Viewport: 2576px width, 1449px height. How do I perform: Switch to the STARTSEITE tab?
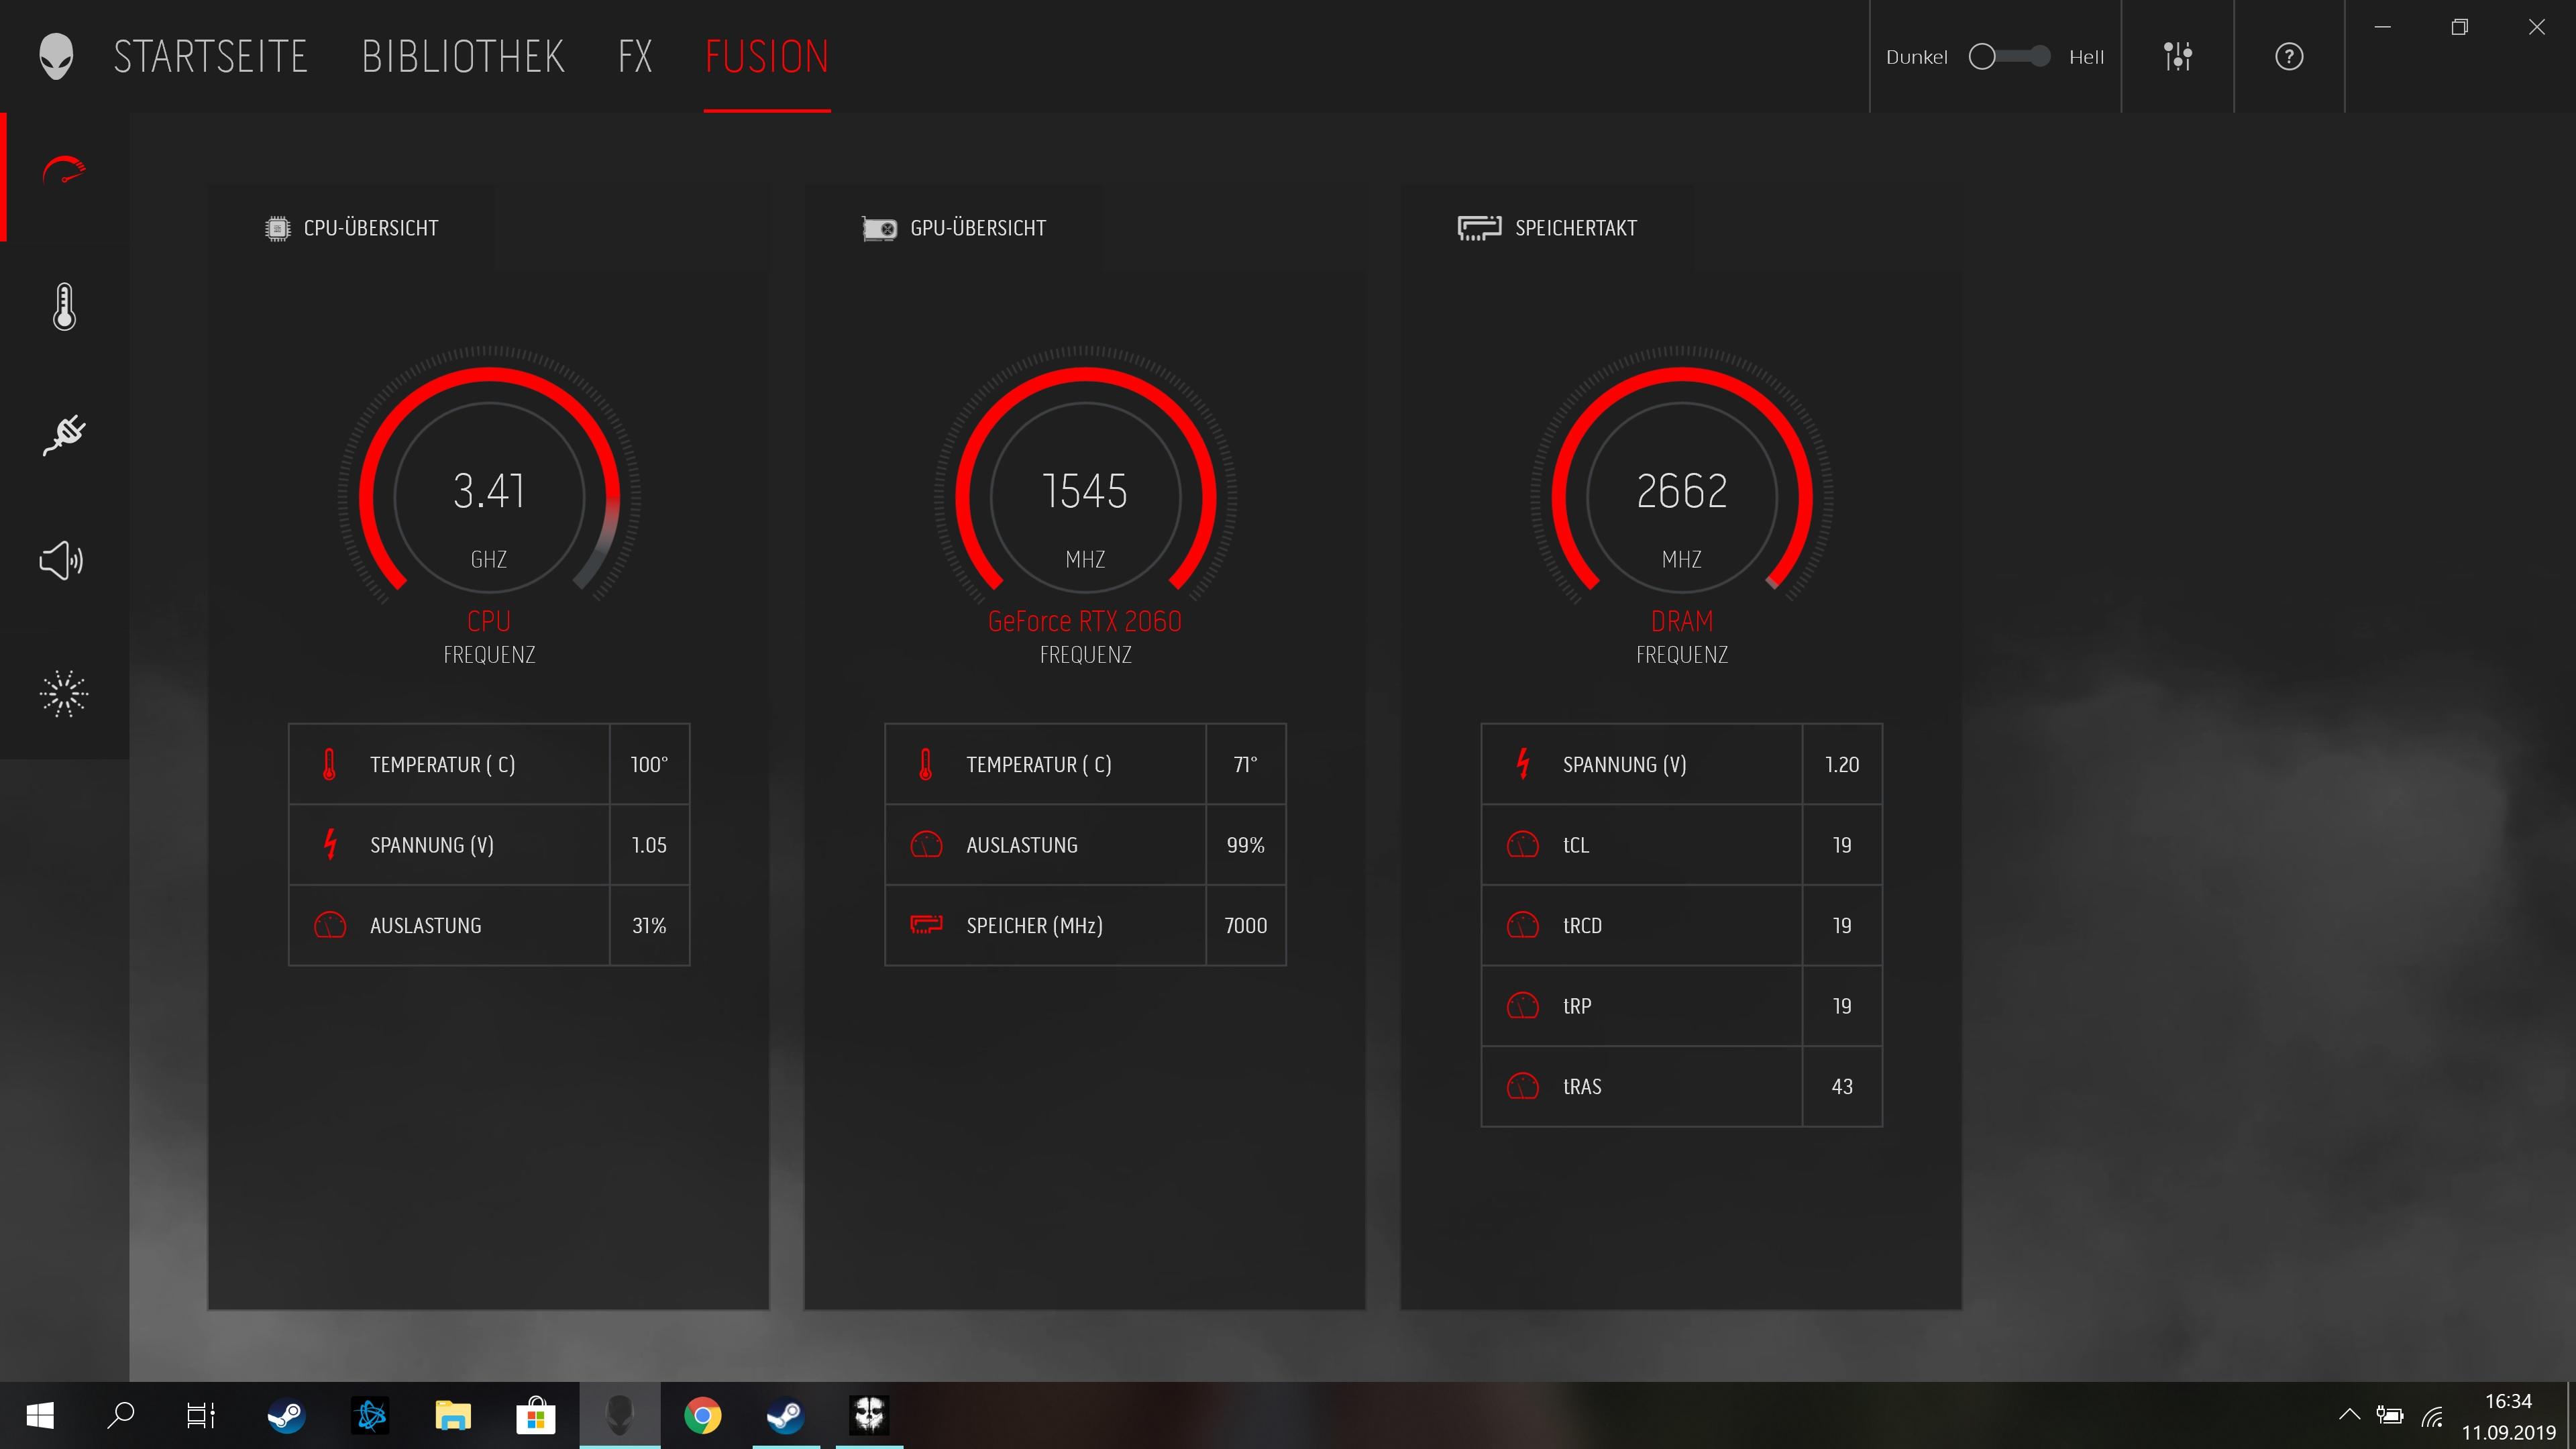[x=210, y=57]
